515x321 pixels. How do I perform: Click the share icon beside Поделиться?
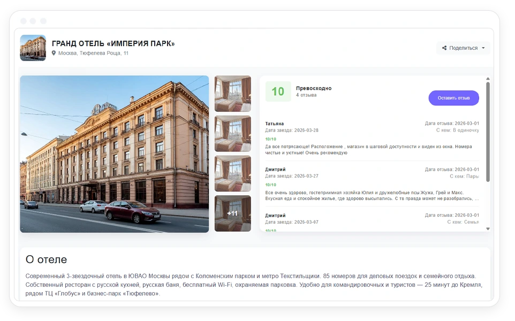point(444,48)
